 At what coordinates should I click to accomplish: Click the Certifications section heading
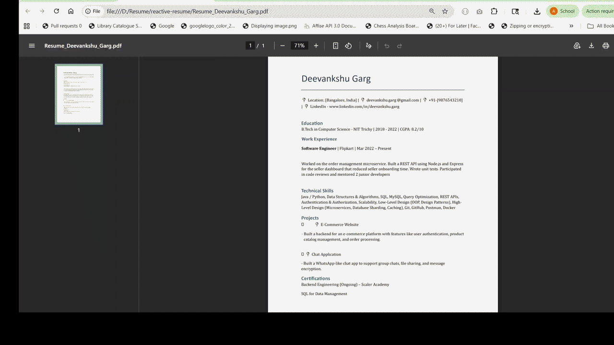pos(316,278)
